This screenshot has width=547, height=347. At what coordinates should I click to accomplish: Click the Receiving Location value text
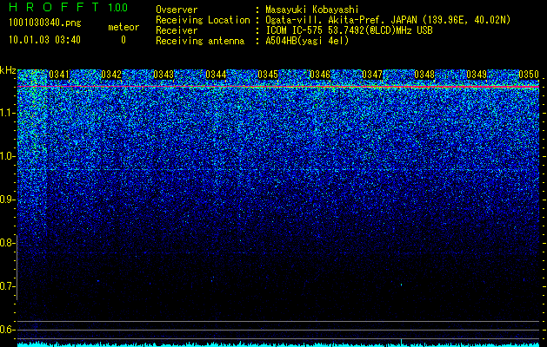pos(388,20)
